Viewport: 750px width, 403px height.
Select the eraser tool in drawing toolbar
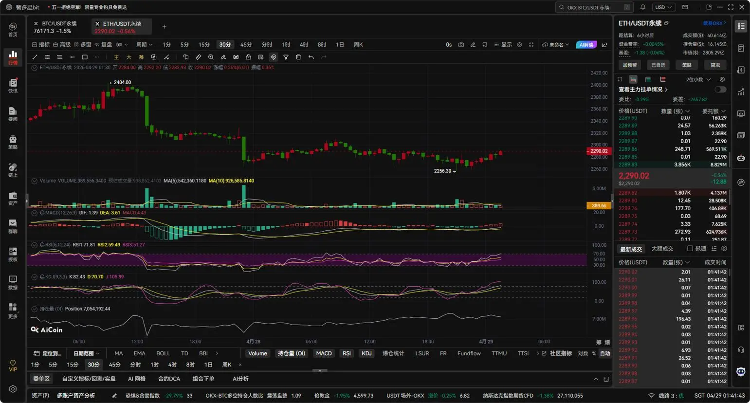click(x=223, y=57)
